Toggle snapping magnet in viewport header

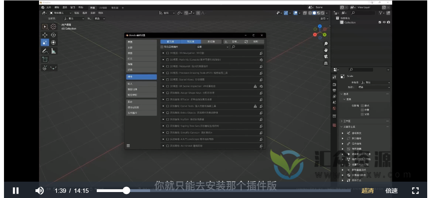click(x=186, y=13)
